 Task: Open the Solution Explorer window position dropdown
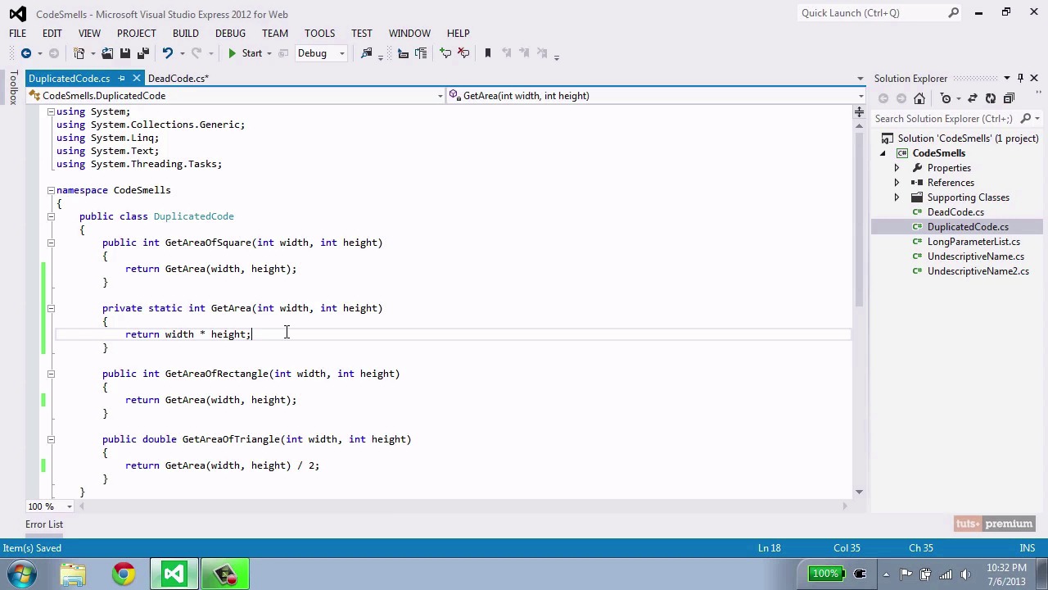(1007, 79)
